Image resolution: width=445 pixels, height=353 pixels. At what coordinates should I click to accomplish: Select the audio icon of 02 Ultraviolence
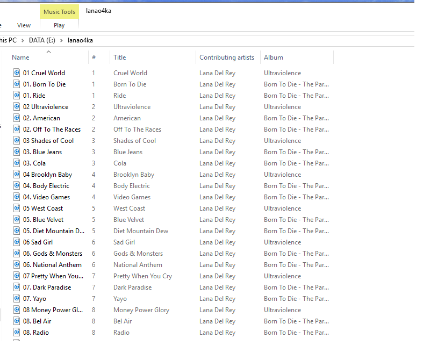click(x=17, y=107)
